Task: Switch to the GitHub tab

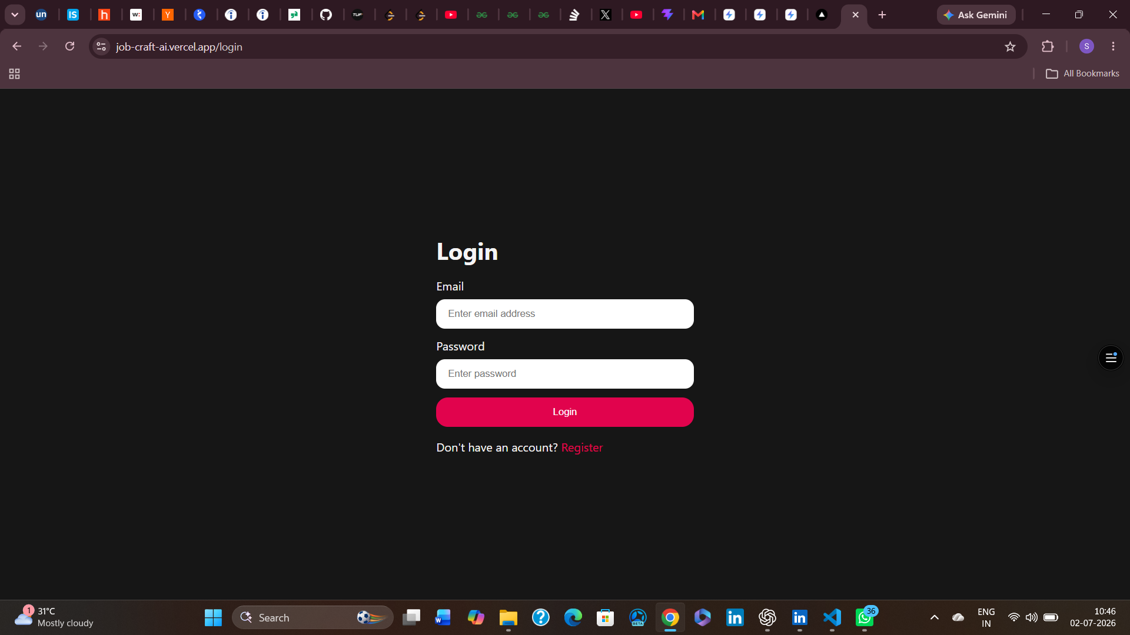Action: (325, 15)
